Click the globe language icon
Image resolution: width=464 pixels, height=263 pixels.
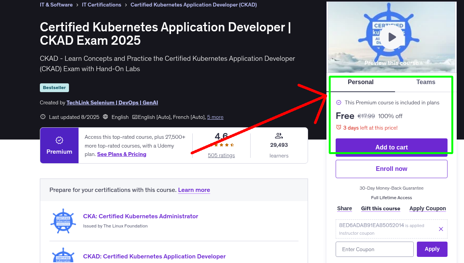105,117
